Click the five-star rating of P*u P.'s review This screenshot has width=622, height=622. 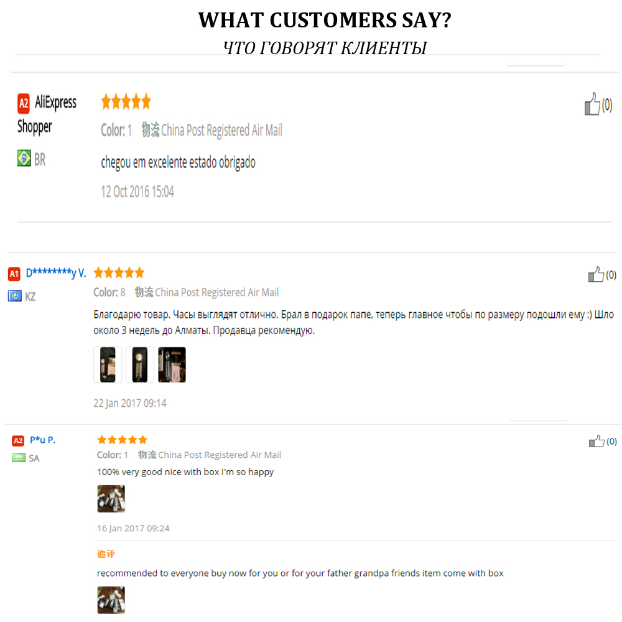(122, 440)
